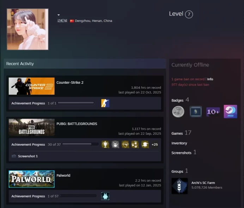The width and height of the screenshot is (244, 208).
Task: Click the Steam 2022 replay badge
Action: pos(231,112)
